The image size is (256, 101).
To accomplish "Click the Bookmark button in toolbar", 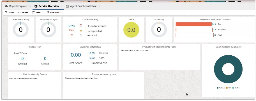I will 53,12.
